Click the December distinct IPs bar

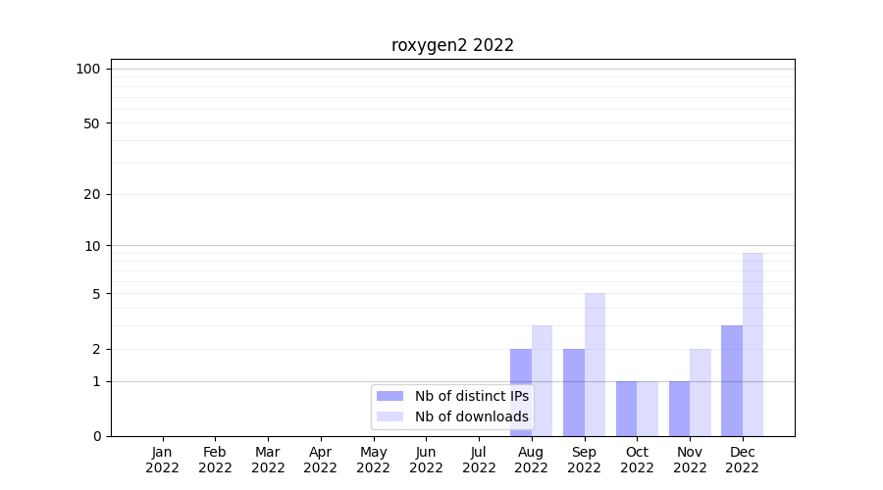[x=732, y=380]
